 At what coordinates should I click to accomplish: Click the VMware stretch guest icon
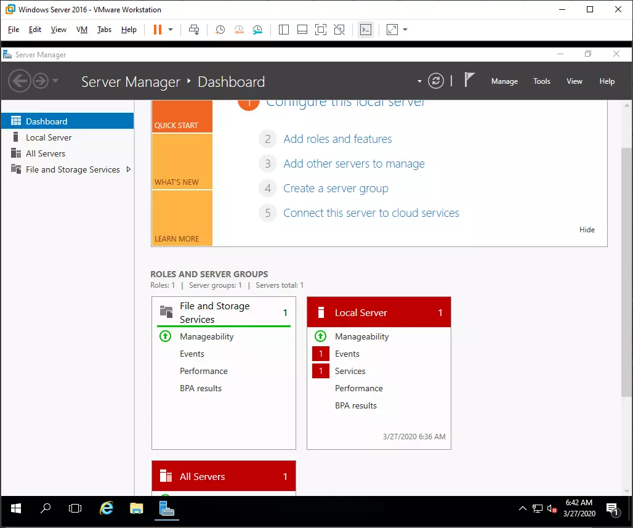pyautogui.click(x=392, y=30)
